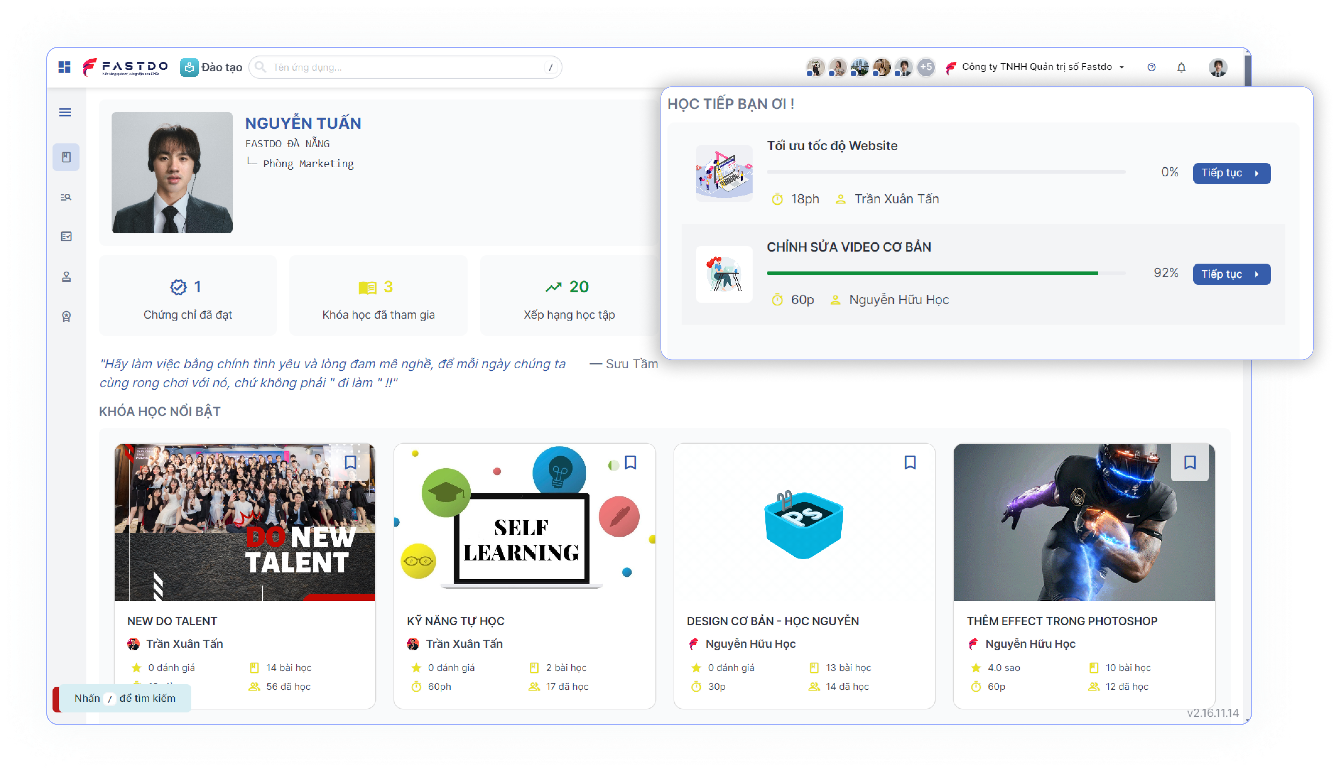Click course title 'CHỈNH SỬA VIDEO CƠ BẢN'

[848, 247]
